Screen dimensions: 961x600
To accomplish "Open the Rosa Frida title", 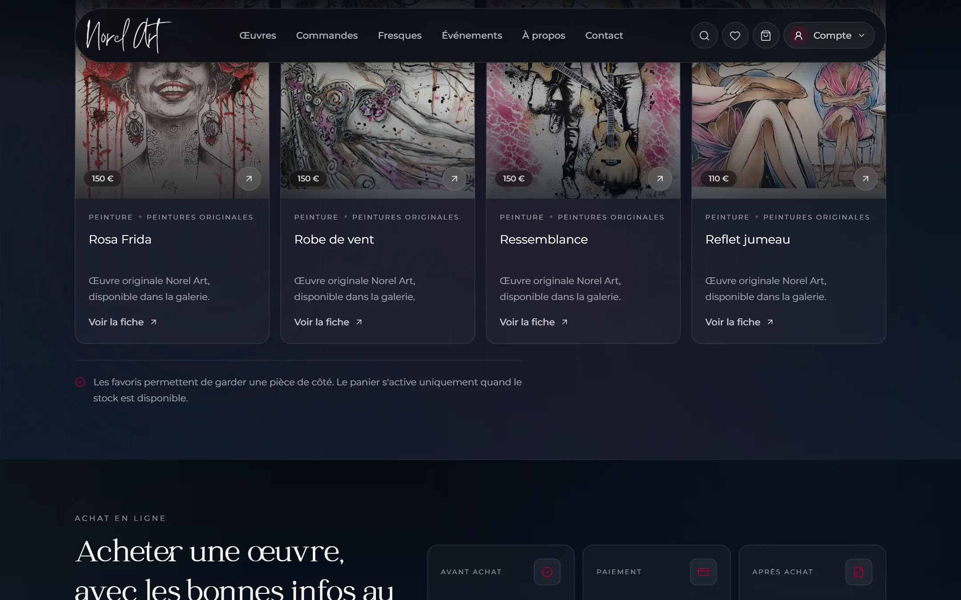I will (120, 240).
